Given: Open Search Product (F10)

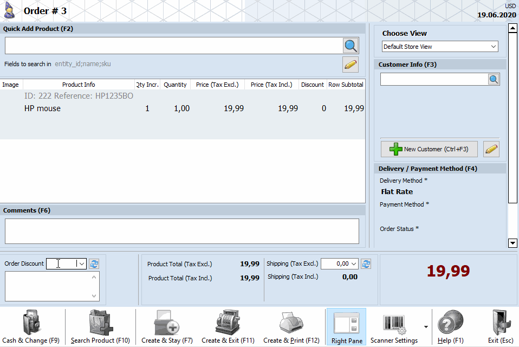Looking at the screenshot, I should (x=100, y=327).
